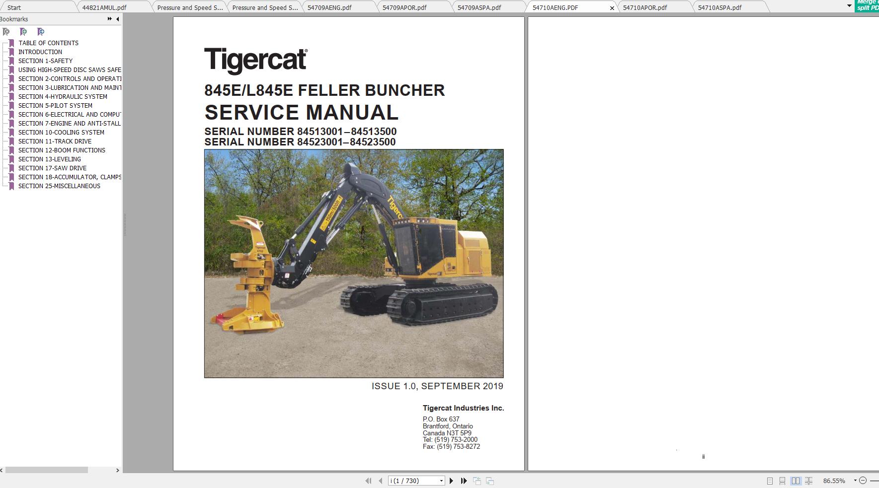Click the previous view icon
This screenshot has height=488, width=879.
[477, 481]
